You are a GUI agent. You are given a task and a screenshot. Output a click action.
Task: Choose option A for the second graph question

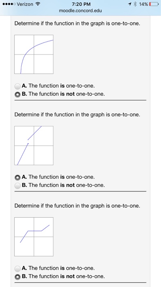pyautogui.click(x=18, y=177)
